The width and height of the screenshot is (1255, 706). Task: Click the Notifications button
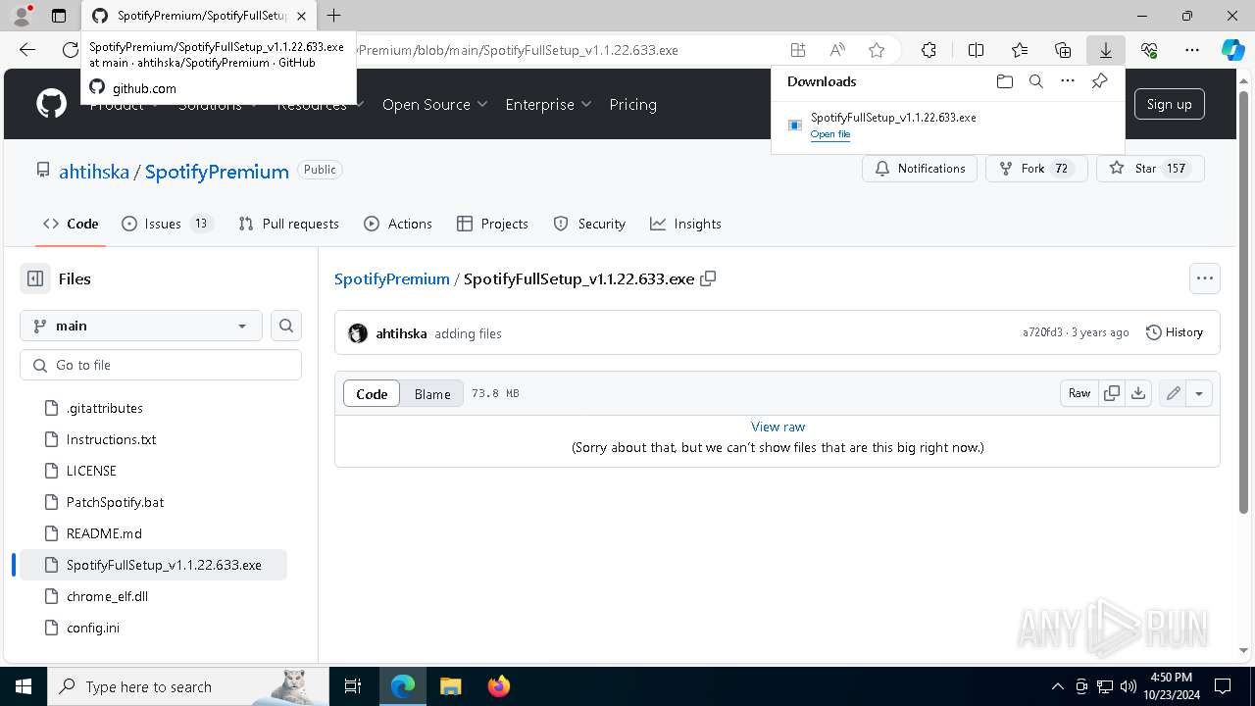coord(920,169)
